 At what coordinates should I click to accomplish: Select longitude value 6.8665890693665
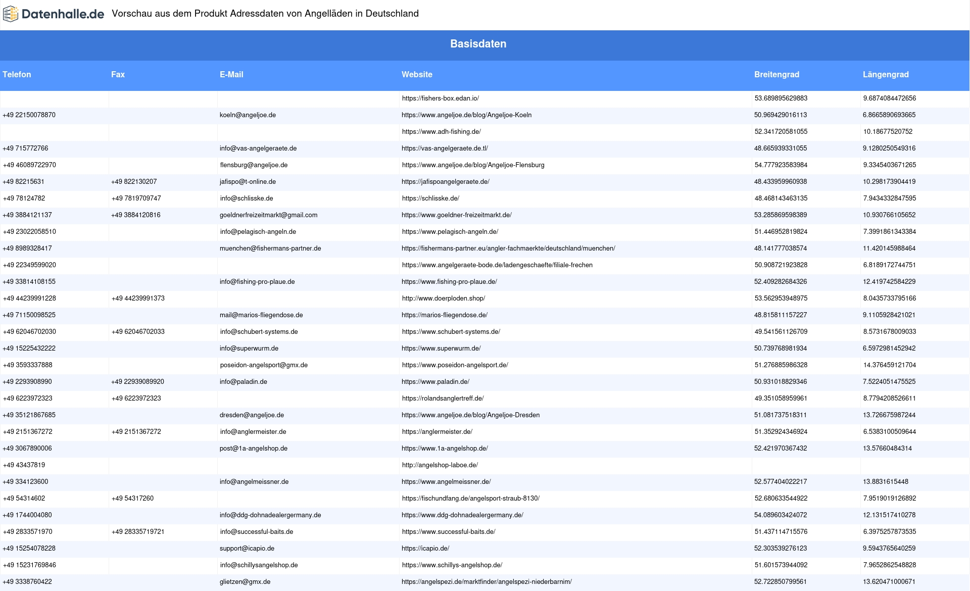click(x=889, y=115)
